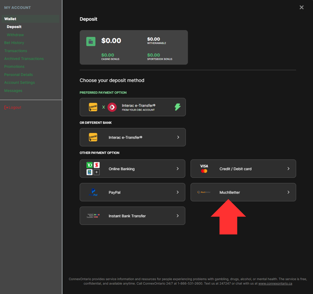Expand the PayPal option chevron arrow
This screenshot has height=294, width=313.
178,192
